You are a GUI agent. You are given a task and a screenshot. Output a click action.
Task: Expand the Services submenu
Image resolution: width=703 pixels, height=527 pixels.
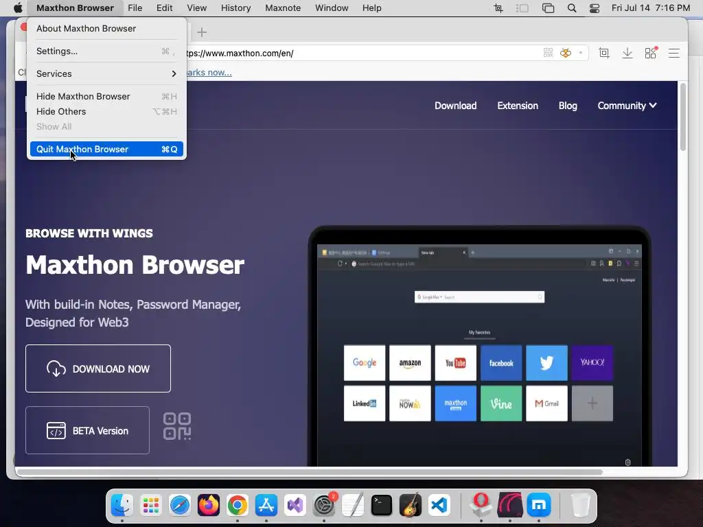(106, 73)
